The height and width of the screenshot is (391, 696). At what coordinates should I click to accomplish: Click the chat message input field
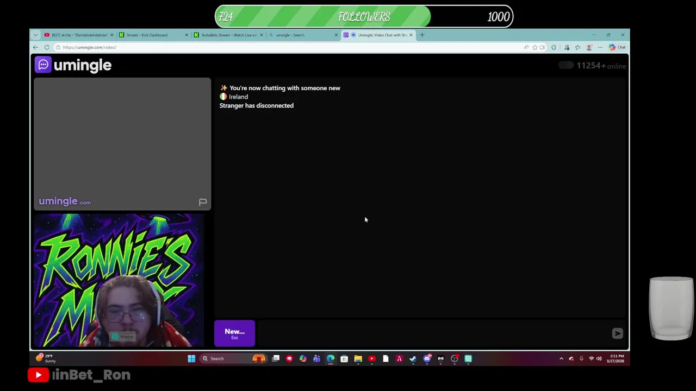coord(433,333)
